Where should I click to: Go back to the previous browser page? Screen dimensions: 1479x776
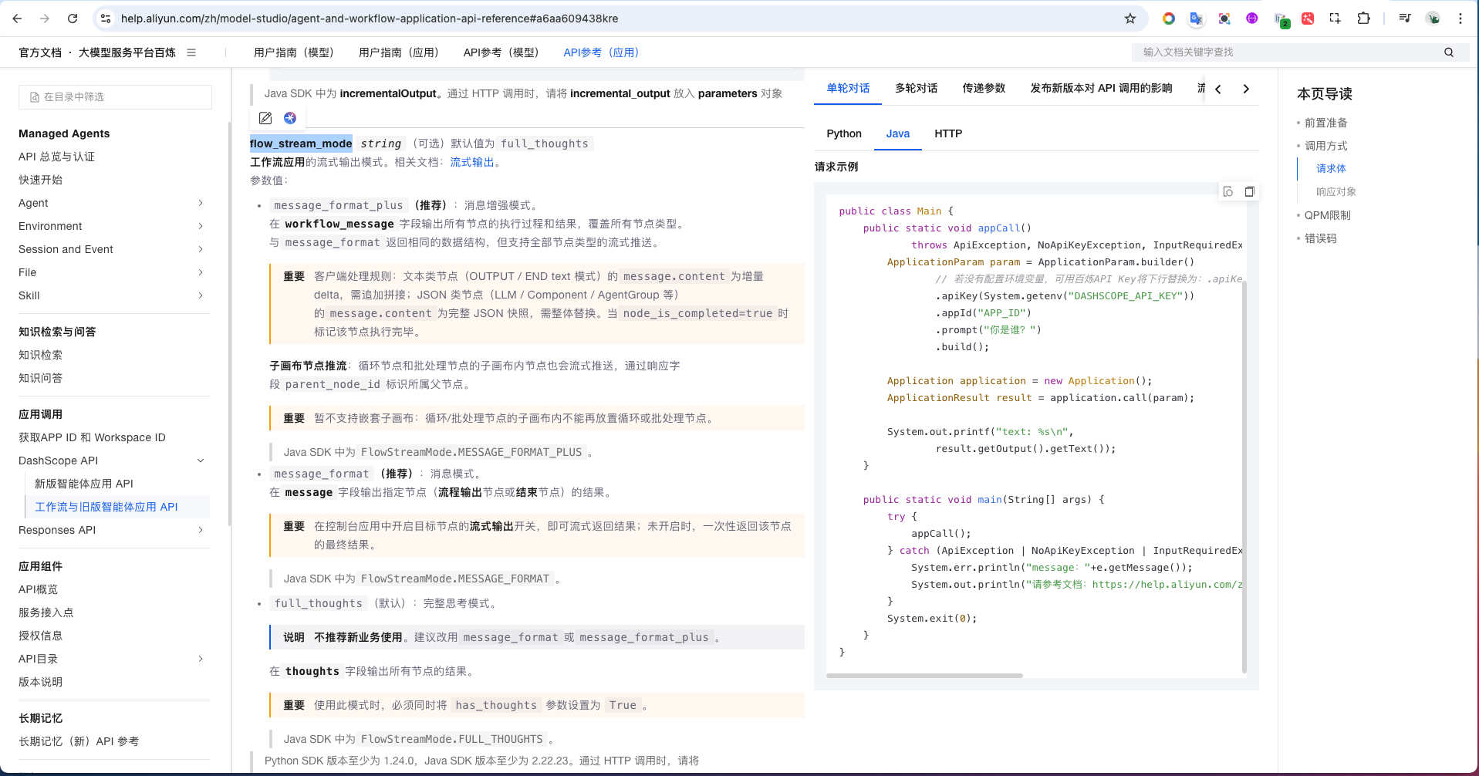pyautogui.click(x=17, y=19)
